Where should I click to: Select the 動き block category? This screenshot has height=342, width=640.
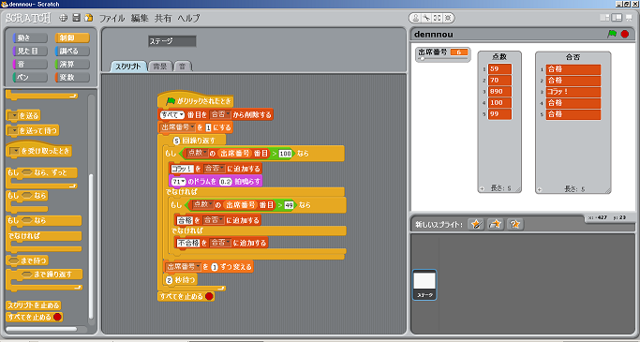point(30,38)
